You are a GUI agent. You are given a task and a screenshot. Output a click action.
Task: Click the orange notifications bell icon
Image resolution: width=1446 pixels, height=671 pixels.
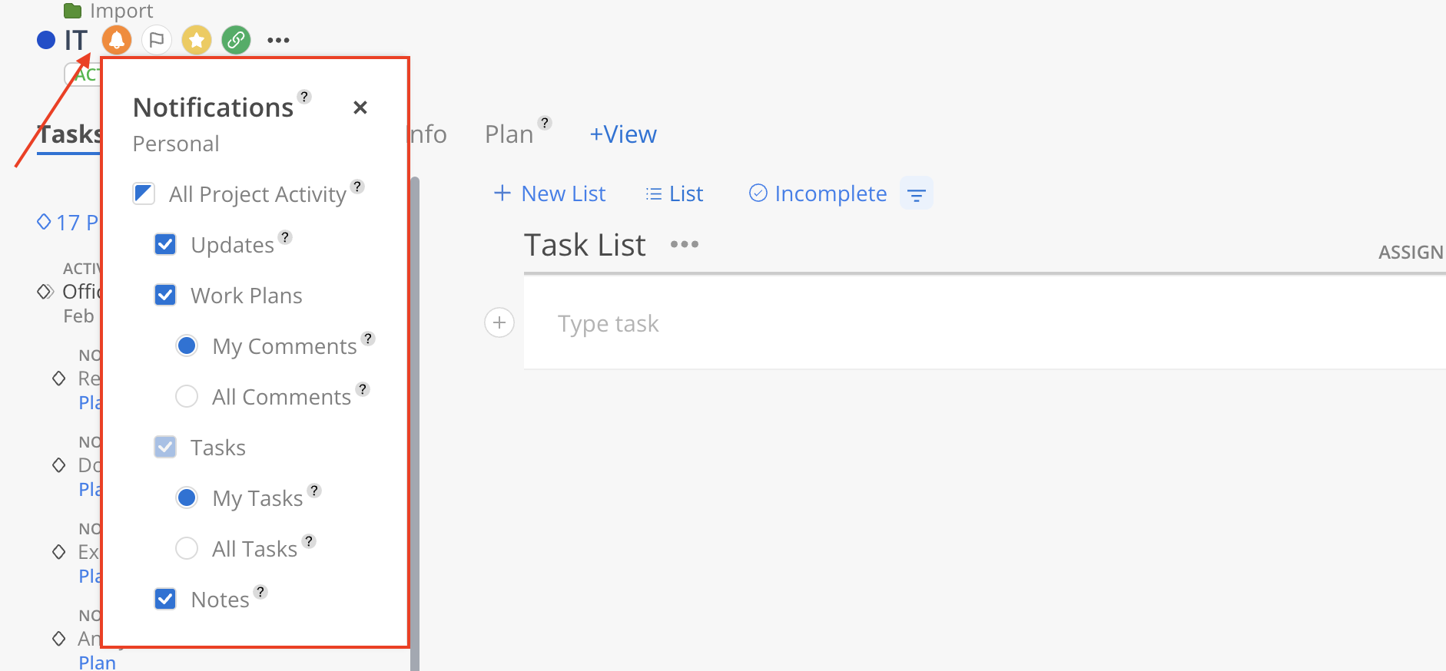click(117, 40)
